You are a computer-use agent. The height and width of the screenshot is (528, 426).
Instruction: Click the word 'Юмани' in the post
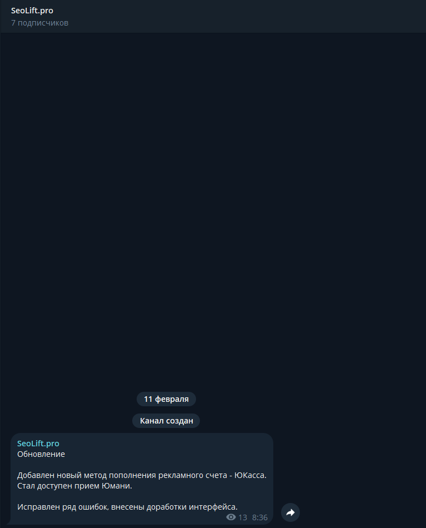click(117, 486)
